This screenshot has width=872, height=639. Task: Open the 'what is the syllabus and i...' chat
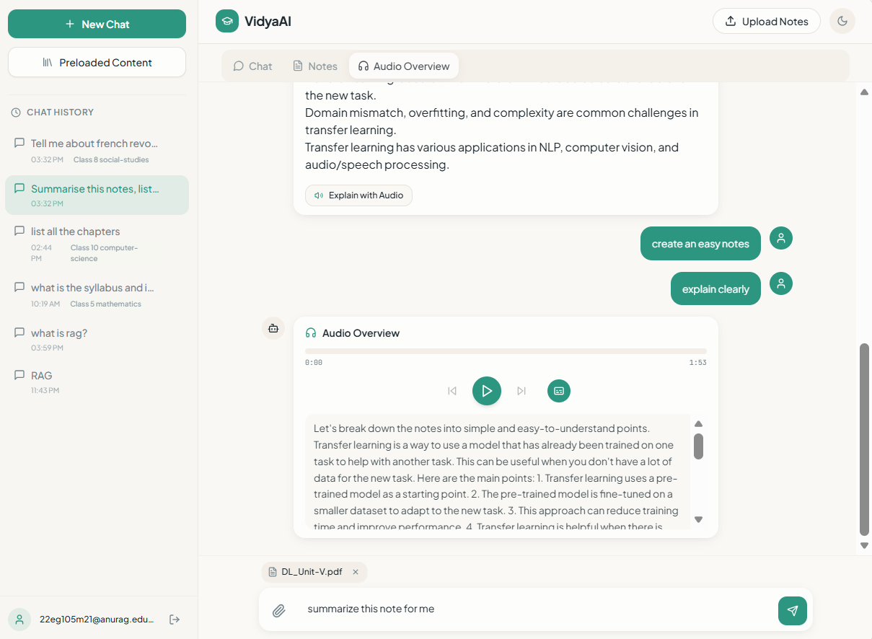coord(97,295)
